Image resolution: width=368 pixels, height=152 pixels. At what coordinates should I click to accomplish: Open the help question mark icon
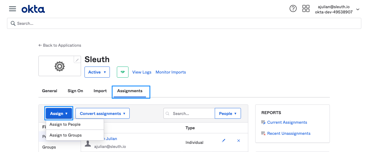(x=293, y=9)
